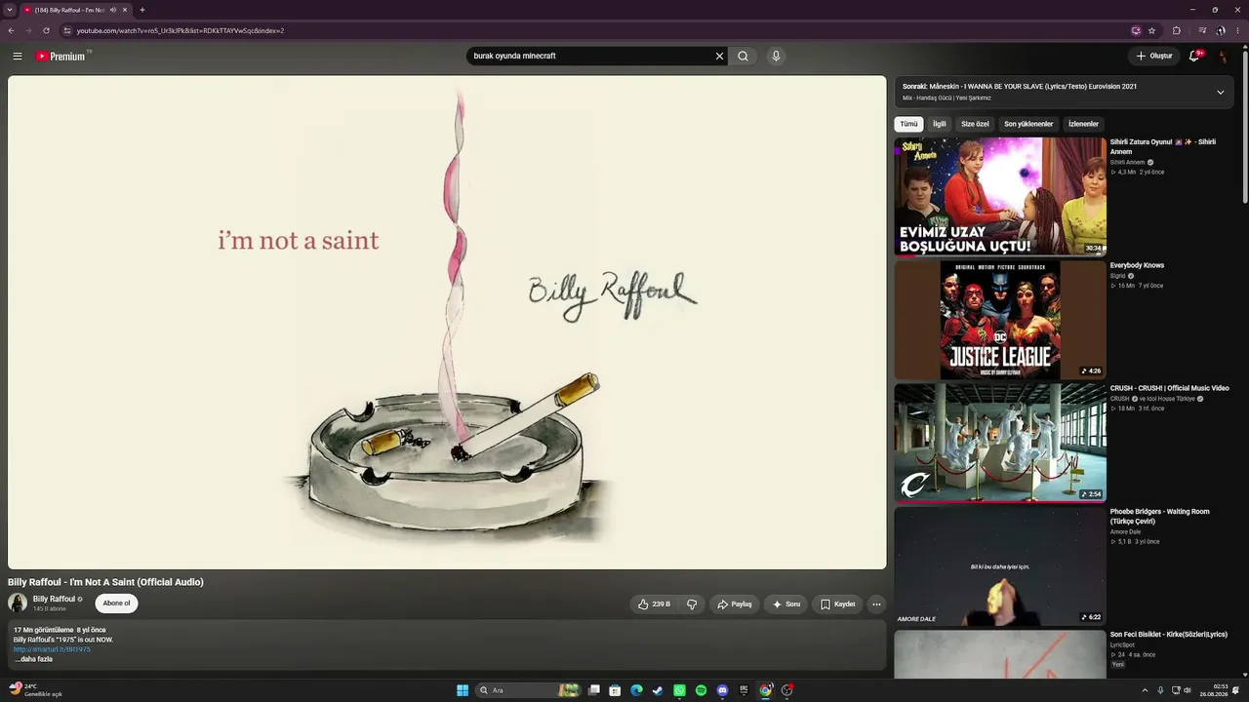Image resolution: width=1249 pixels, height=702 pixels.
Task: Open the Windows Start menu
Action: point(463,690)
